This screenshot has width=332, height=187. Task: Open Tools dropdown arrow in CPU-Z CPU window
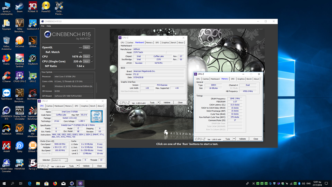[x=78, y=166]
